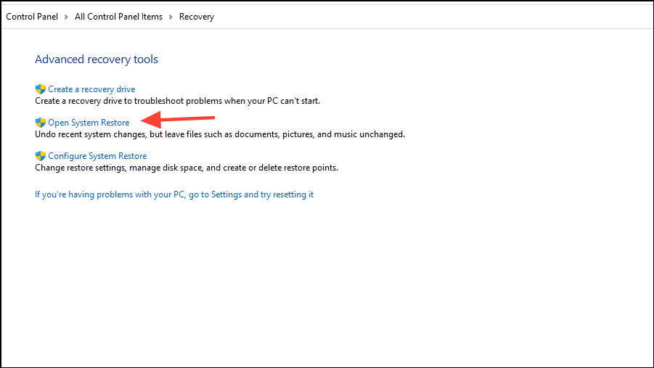Open Configure System Restore settings
The width and height of the screenshot is (654, 368).
click(x=97, y=156)
